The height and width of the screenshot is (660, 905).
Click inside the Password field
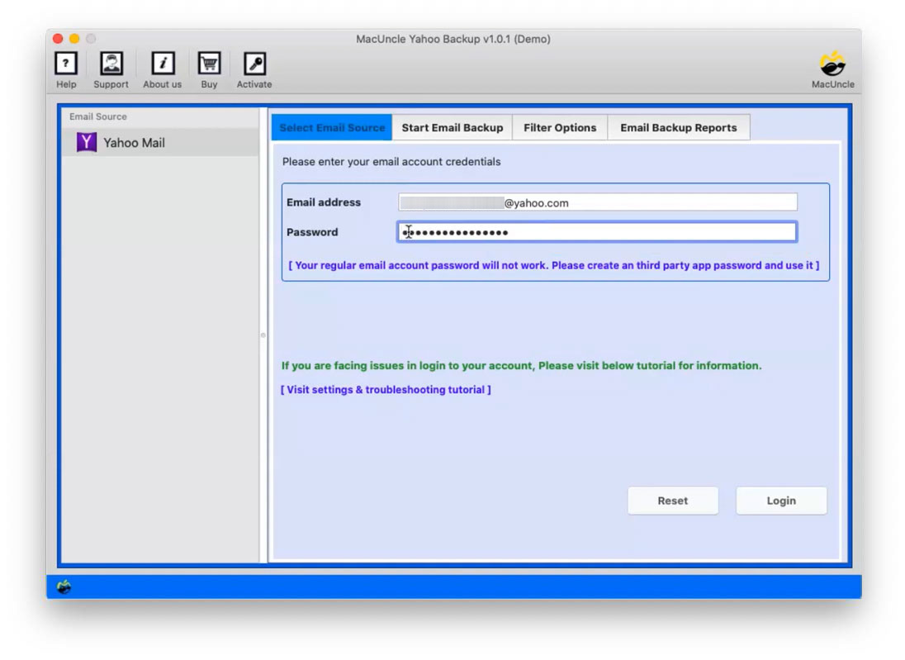(x=596, y=232)
